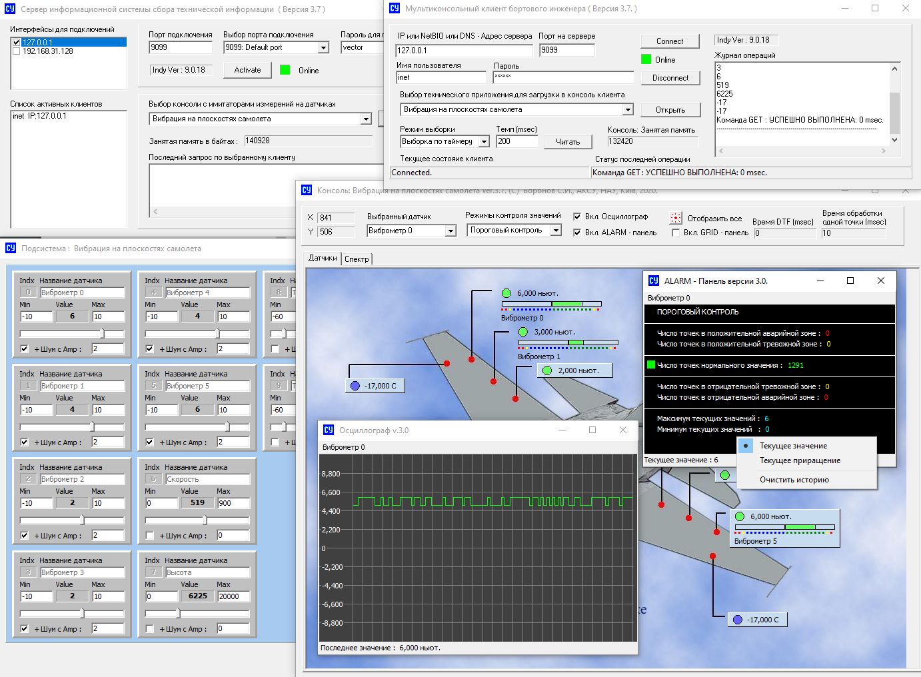
Task: Click green circle beside 3,000 ньют. reading
Action: coord(523,332)
